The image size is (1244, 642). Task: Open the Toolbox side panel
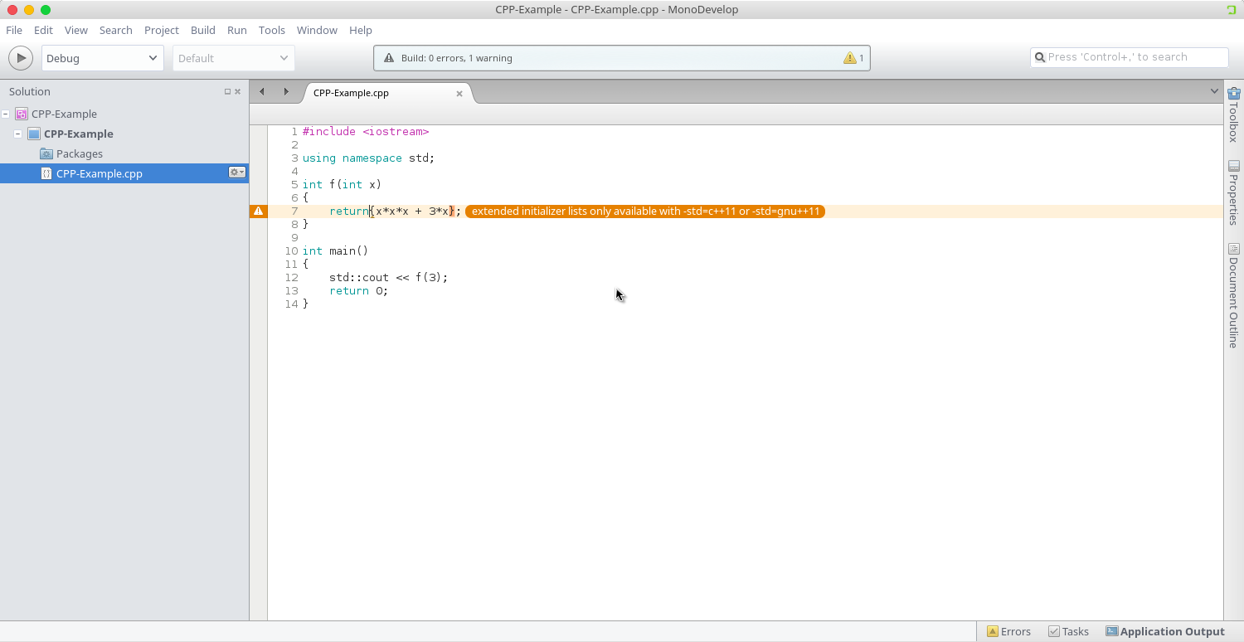[x=1234, y=114]
